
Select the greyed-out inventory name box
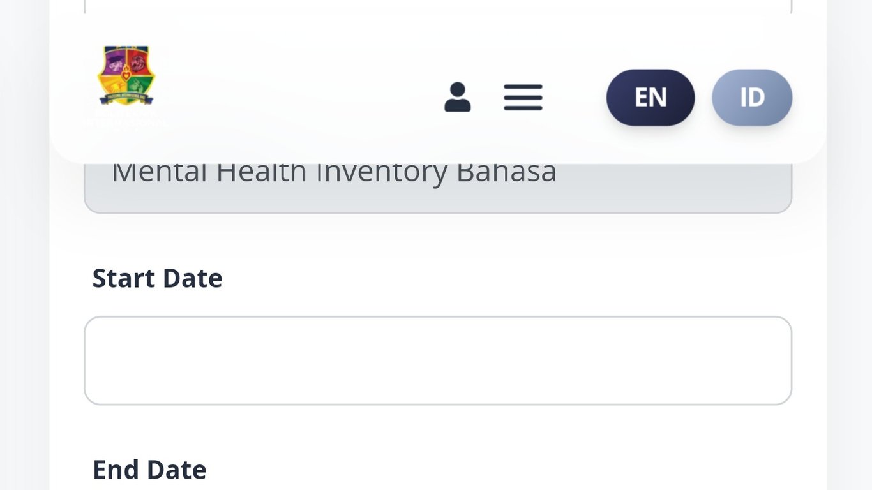coord(438,188)
